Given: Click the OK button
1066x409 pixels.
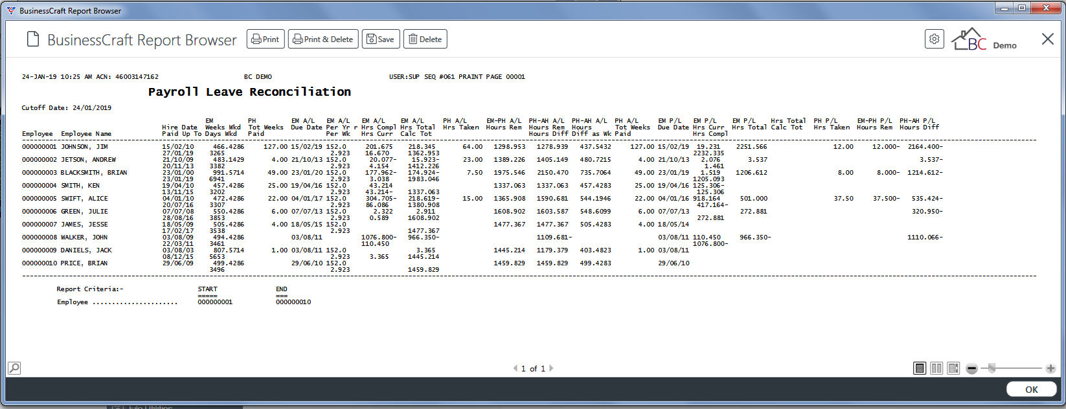Looking at the screenshot, I should coord(1032,390).
